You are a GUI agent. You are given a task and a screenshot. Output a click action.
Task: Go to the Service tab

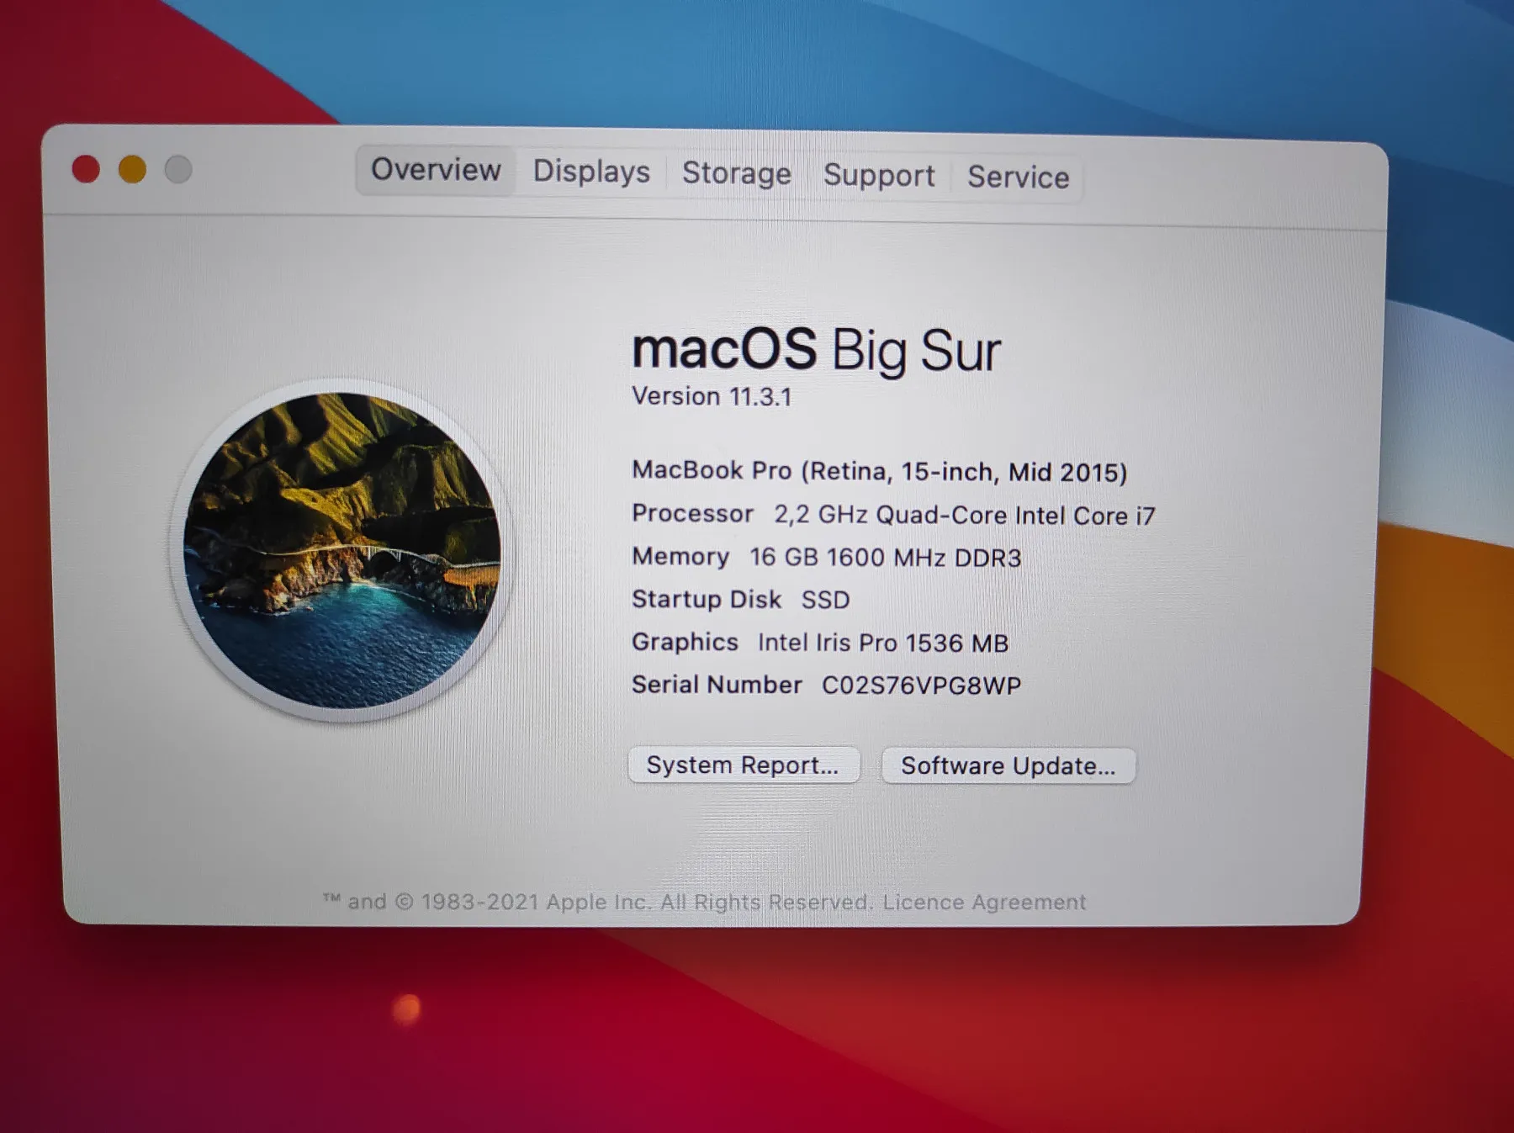[1018, 177]
